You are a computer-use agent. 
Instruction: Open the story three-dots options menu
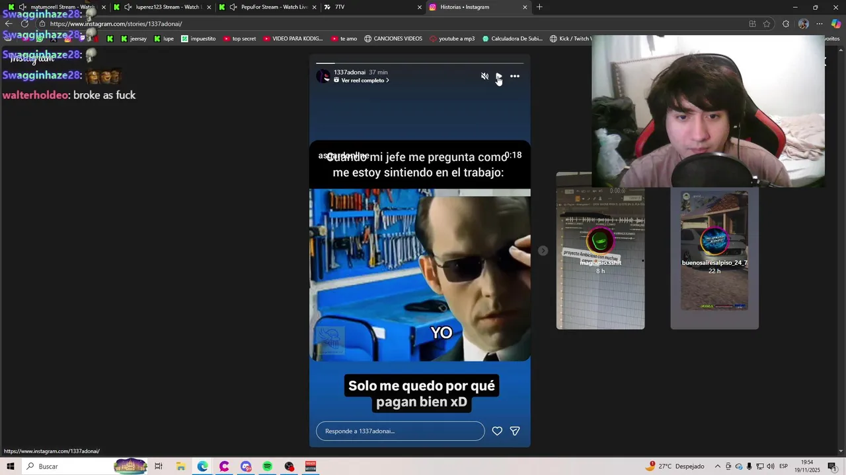tap(515, 77)
